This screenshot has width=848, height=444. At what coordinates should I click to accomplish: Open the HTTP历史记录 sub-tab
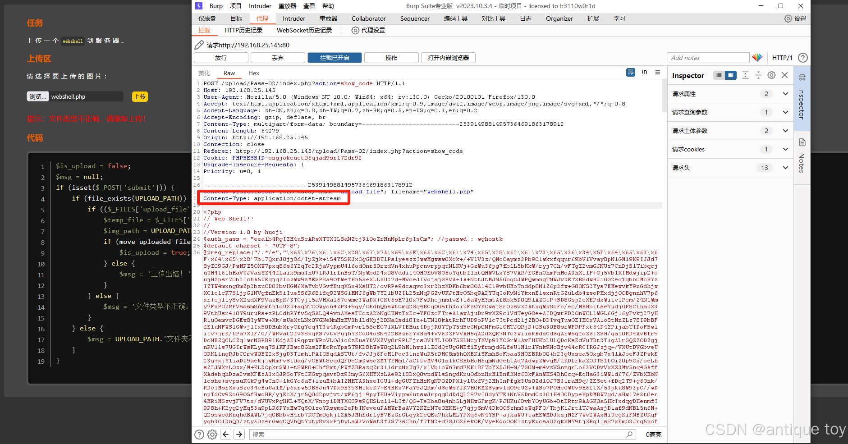(x=243, y=30)
